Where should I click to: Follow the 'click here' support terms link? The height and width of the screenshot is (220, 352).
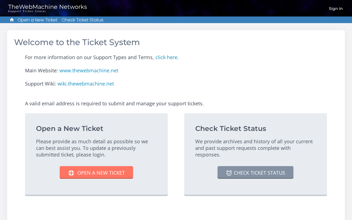click(166, 57)
